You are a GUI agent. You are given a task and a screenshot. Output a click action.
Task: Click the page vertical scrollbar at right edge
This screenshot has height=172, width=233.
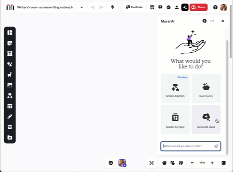pyautogui.click(x=231, y=31)
